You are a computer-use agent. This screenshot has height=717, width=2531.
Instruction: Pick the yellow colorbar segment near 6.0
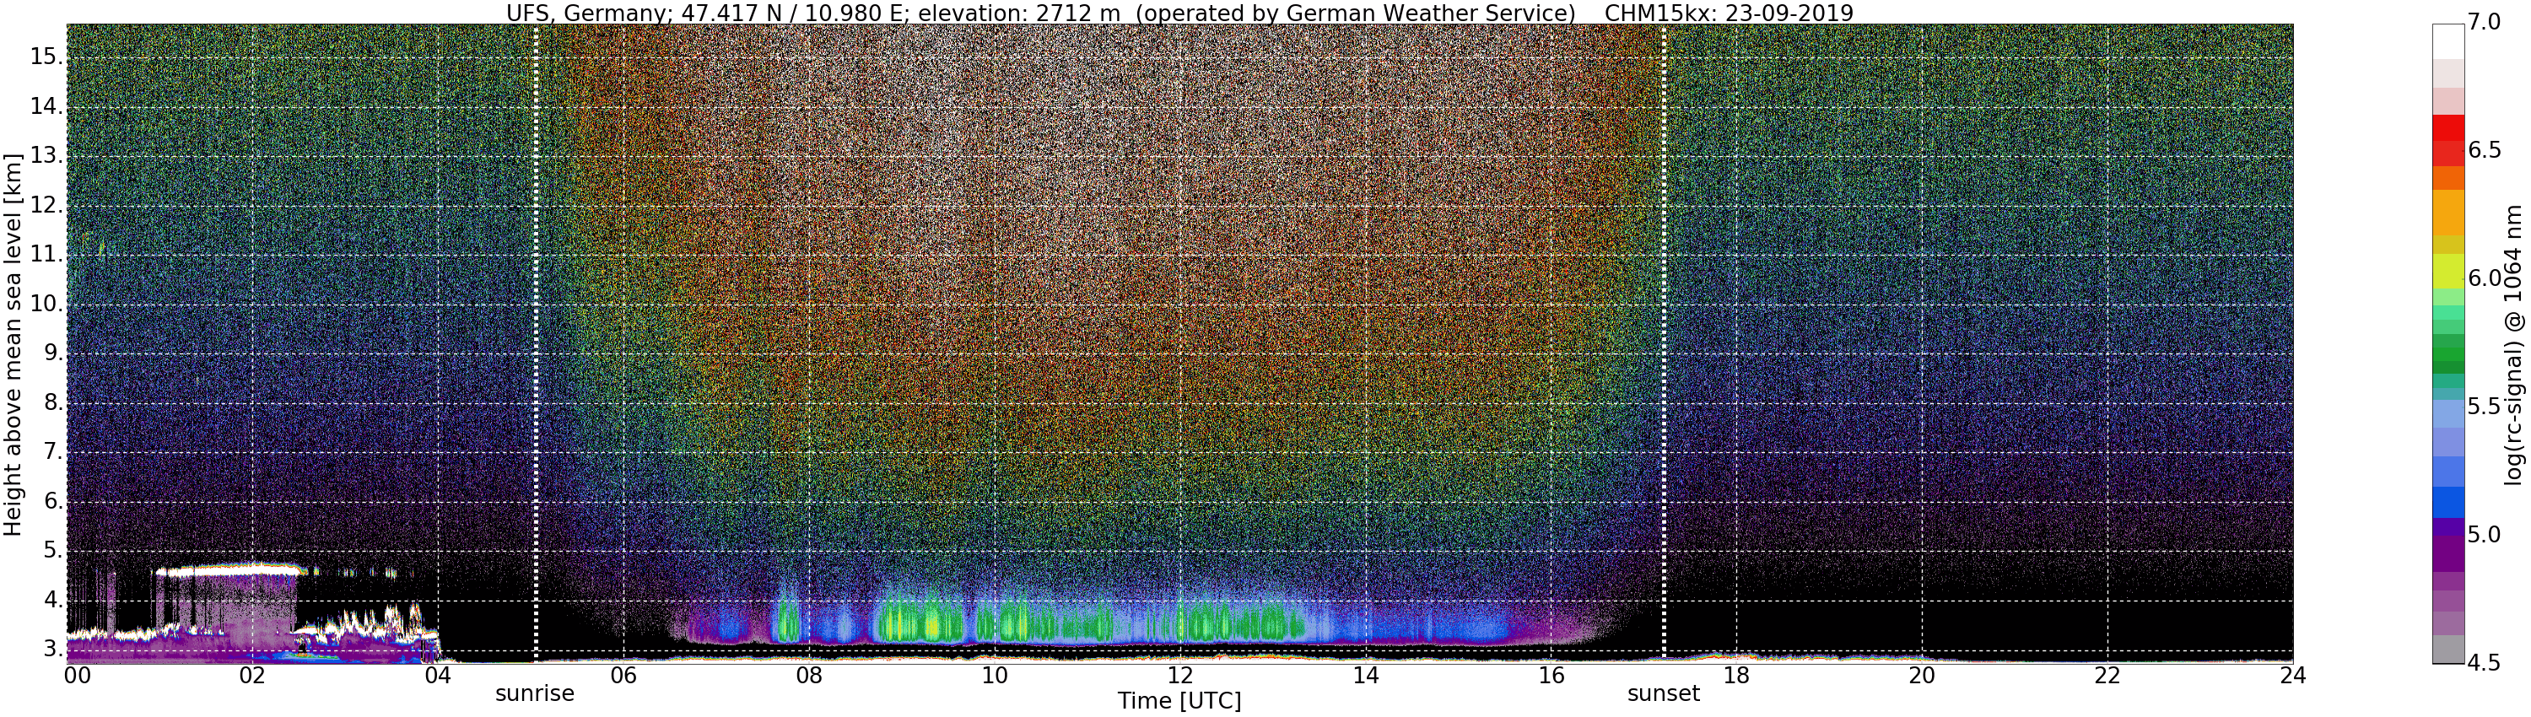(2447, 270)
